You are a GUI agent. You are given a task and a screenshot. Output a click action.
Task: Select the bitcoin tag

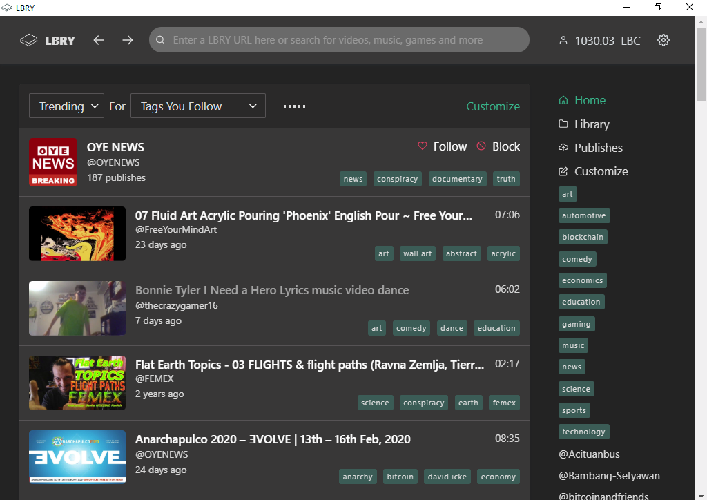400,477
